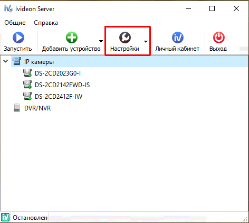The width and height of the screenshot is (249, 223).
Task: Minimize the Ivideon Server window
Action: 188,8
